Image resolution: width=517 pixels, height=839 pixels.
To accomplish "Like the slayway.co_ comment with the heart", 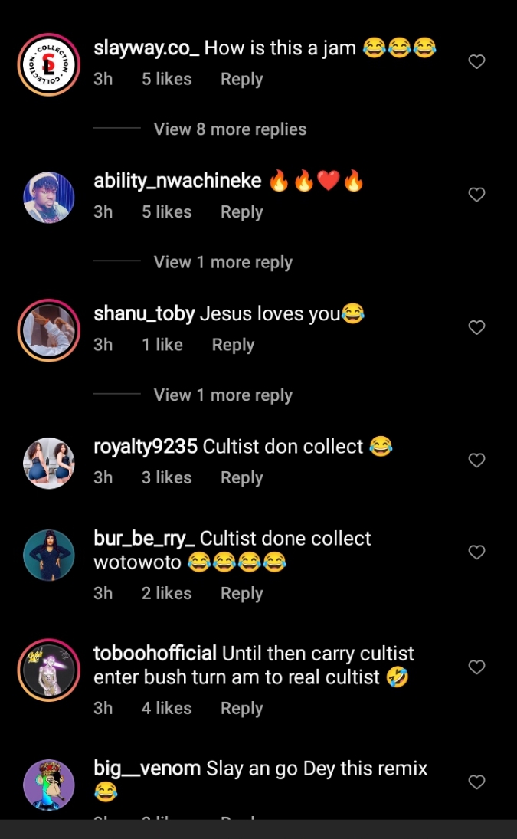I will [x=476, y=62].
